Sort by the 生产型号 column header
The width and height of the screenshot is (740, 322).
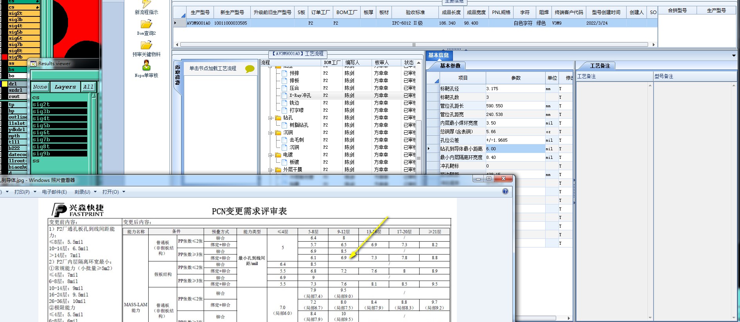click(200, 12)
